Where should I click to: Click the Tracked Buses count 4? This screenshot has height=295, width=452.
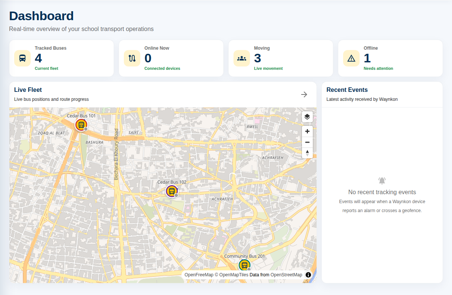tap(39, 58)
